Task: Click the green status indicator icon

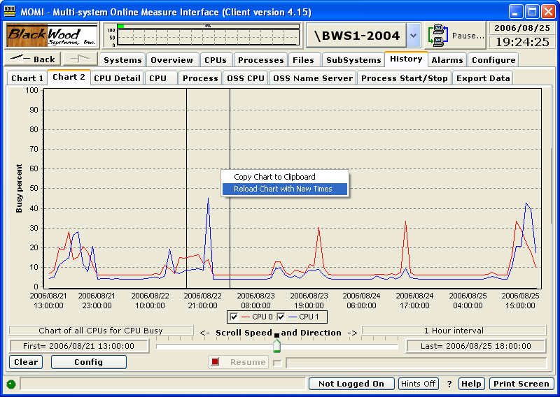Action: (x=11, y=384)
